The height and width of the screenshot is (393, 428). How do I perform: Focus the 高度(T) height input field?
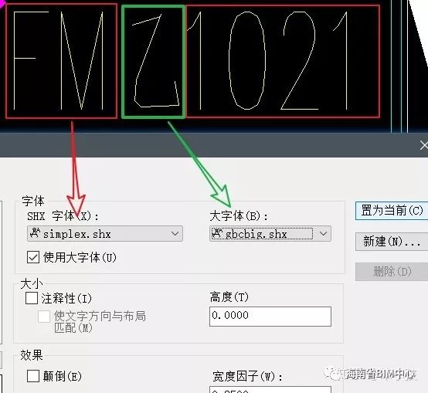click(270, 317)
